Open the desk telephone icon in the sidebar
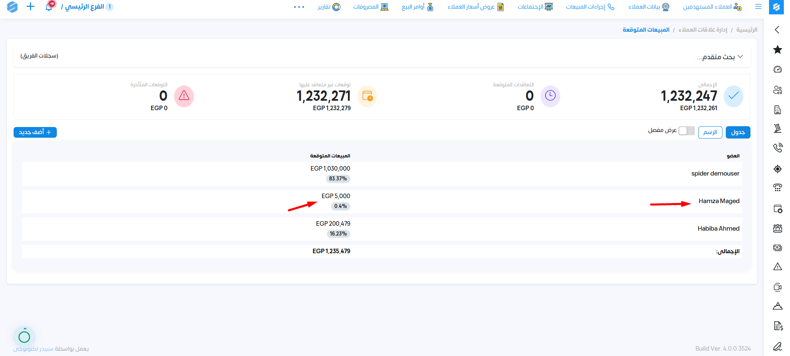Viewport: 790px width, 356px height. (777, 188)
